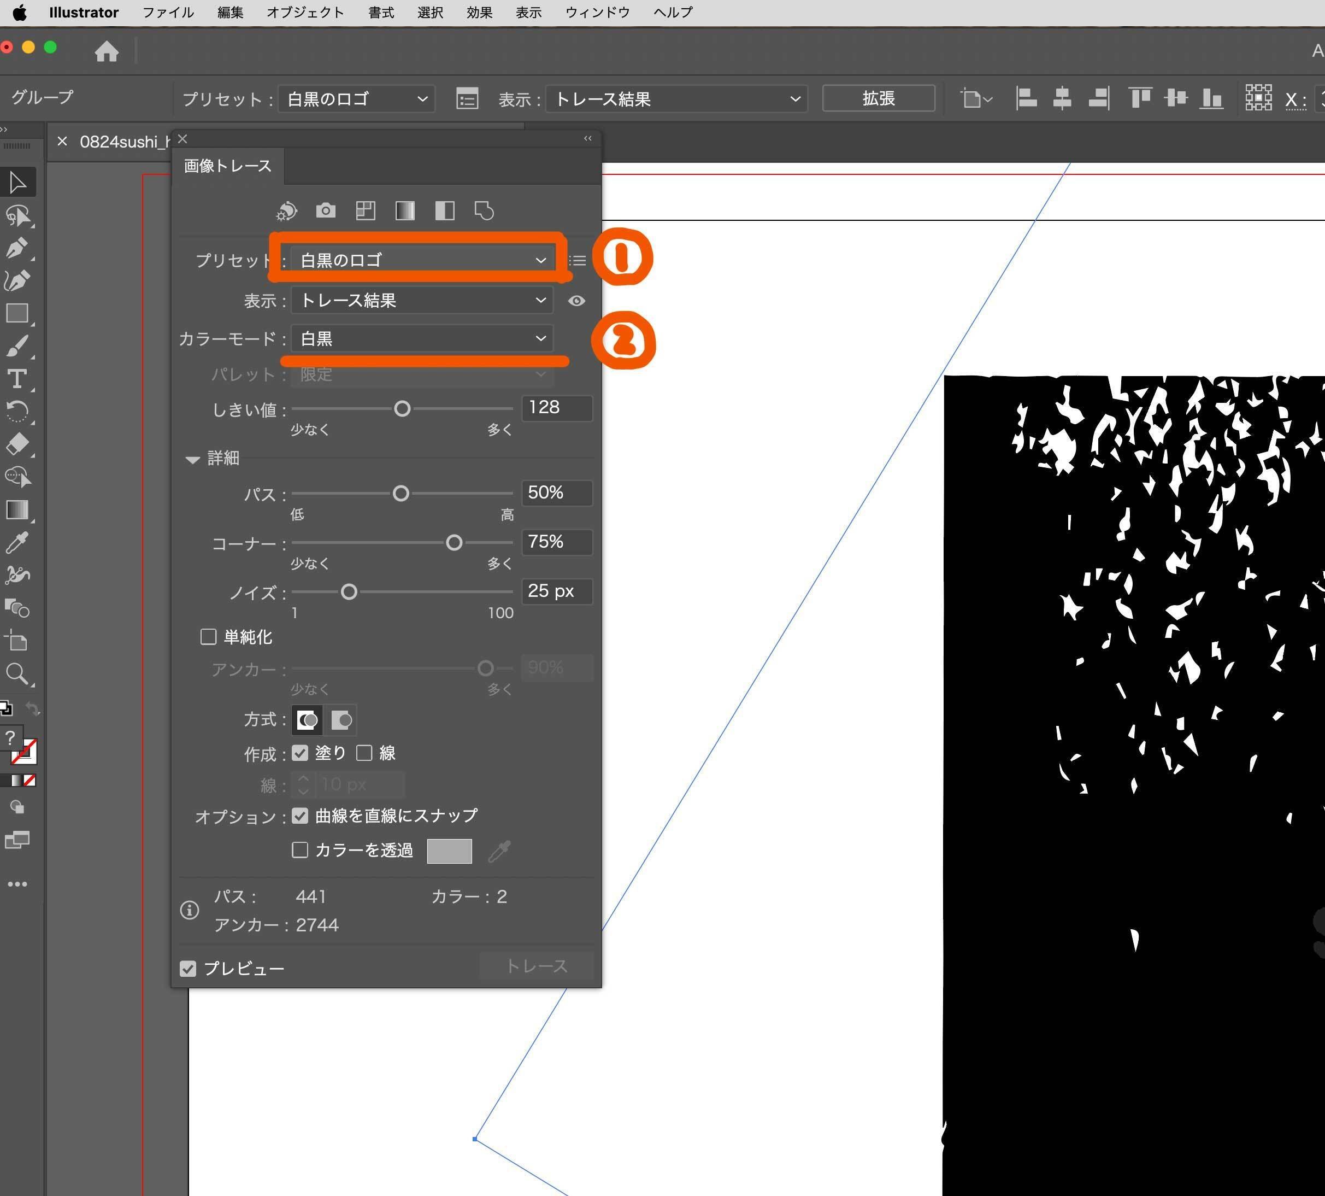
Task: Select the Curvature tool
Action: (17, 280)
